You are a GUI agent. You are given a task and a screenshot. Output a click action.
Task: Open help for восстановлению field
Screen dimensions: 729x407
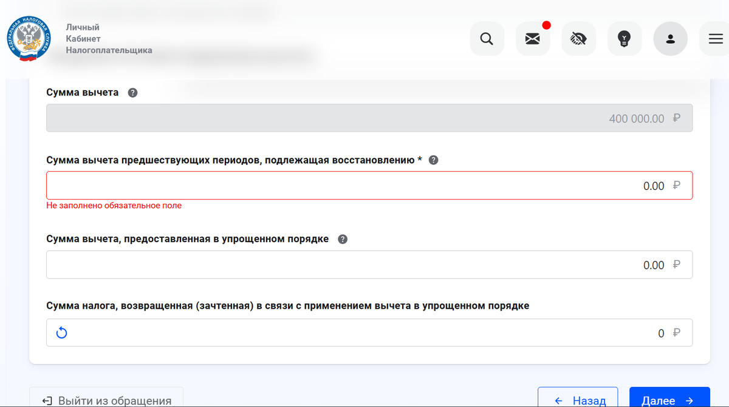tap(433, 160)
